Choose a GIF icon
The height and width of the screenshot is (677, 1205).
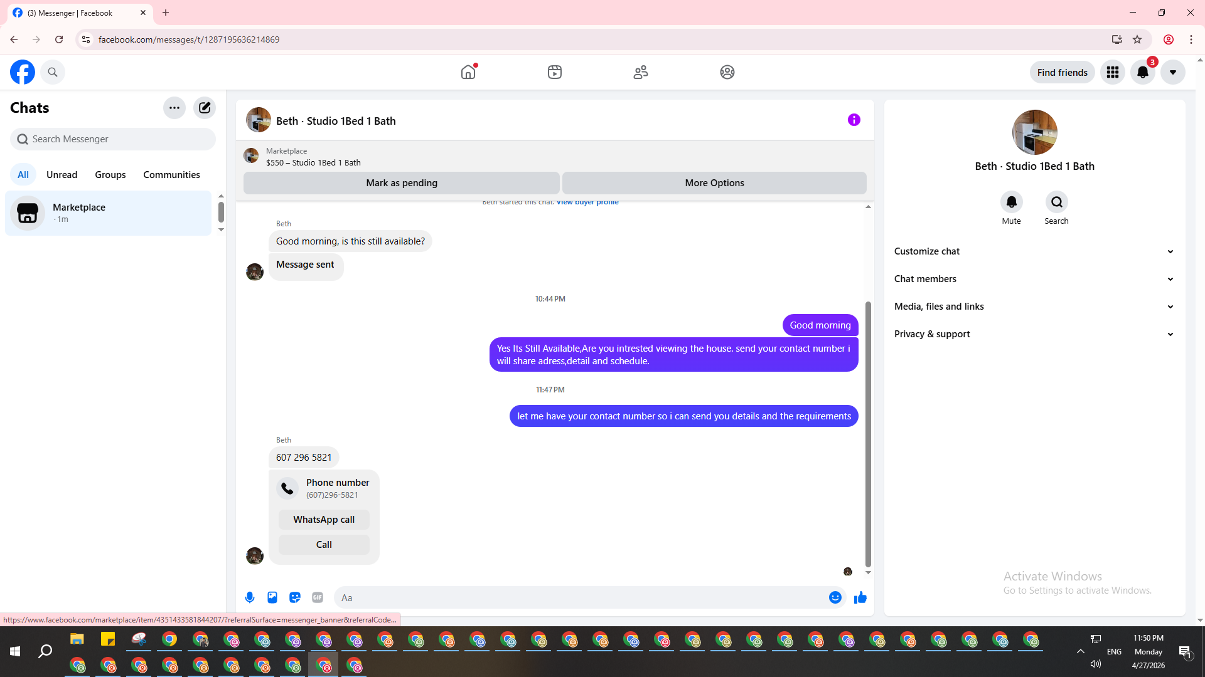point(318,598)
